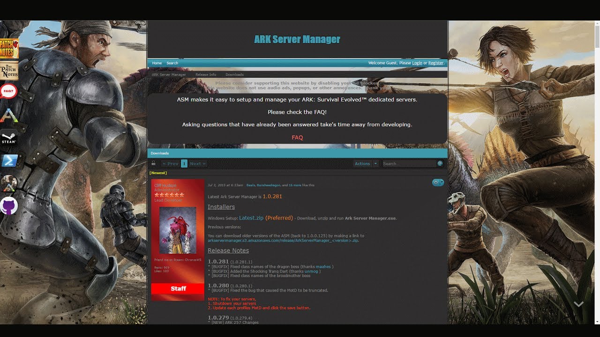Show the '16 more' likers link
This screenshot has width=600, height=337.
click(295, 185)
